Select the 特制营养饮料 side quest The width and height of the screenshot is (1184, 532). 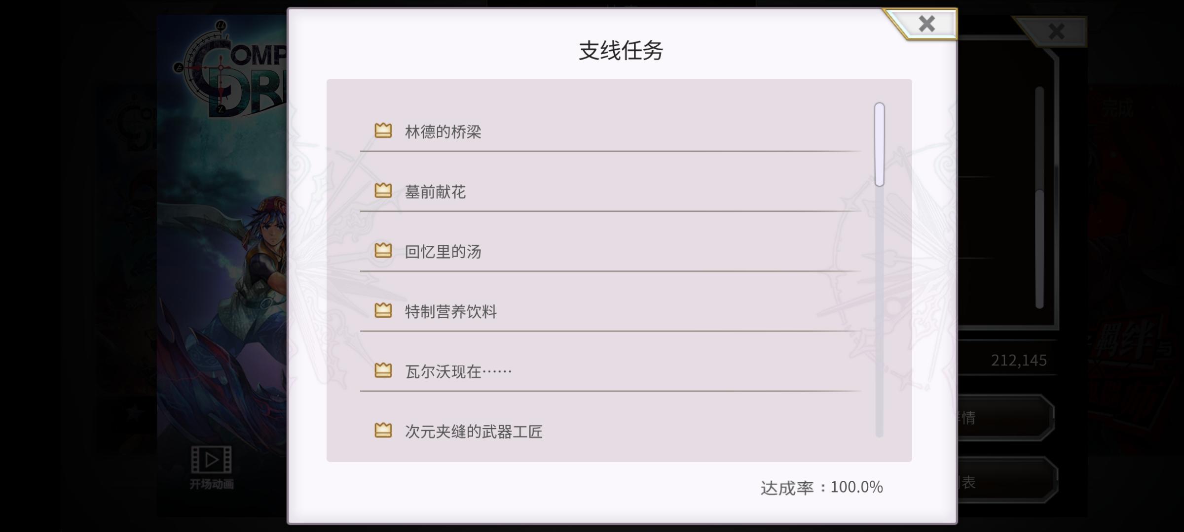tap(450, 312)
